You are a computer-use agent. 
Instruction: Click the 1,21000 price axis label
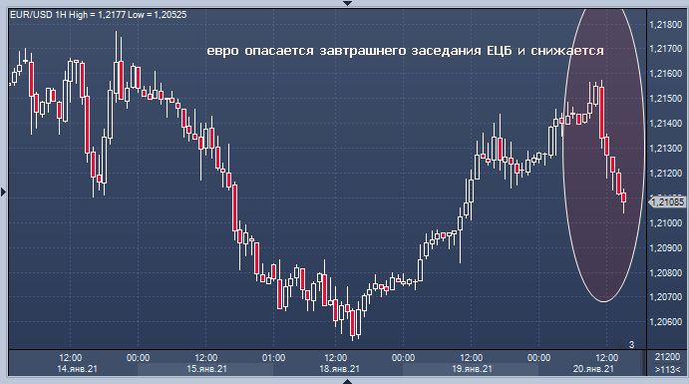pyautogui.click(x=666, y=223)
